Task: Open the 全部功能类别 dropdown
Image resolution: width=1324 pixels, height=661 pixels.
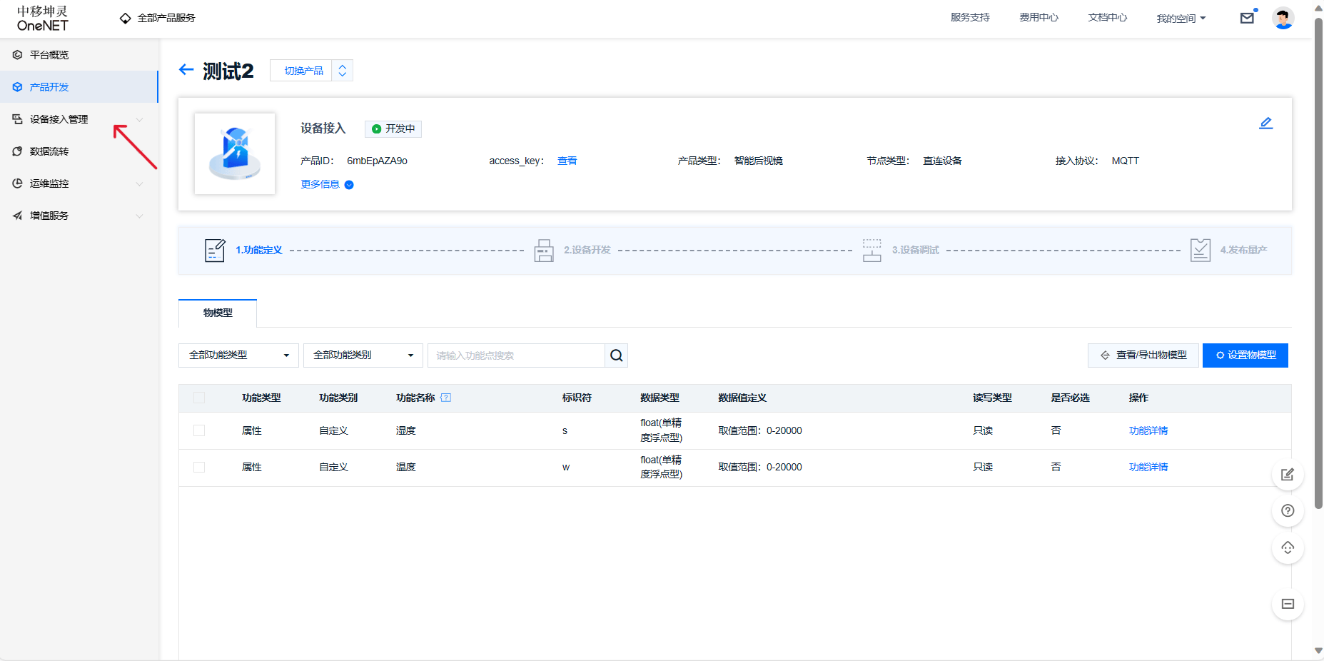Action: tap(363, 355)
